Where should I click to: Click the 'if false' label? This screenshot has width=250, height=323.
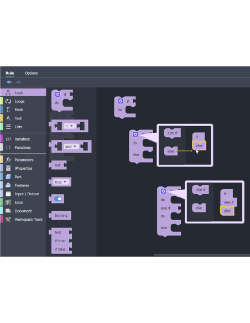(x=60, y=249)
